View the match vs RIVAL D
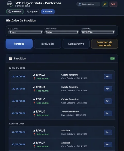The height and width of the screenshot is (151, 124). click(108, 113)
